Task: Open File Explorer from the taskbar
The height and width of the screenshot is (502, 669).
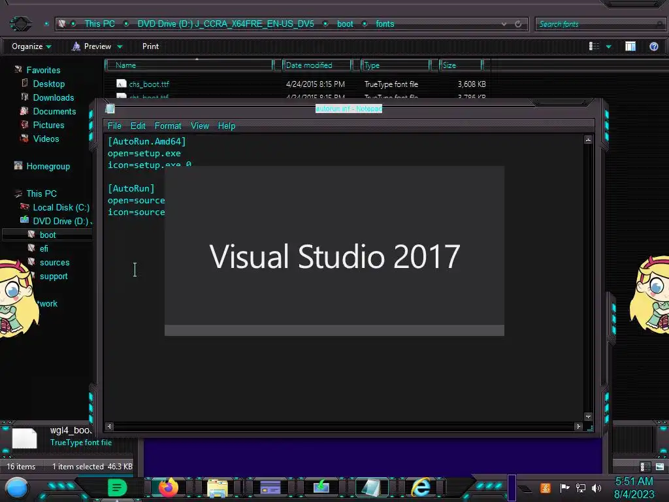Action: (x=218, y=488)
